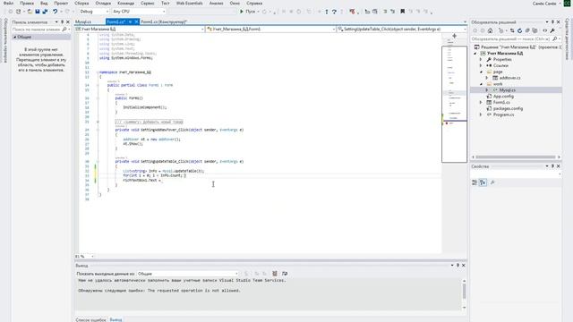
Task: Select packages.config in Solution Explorer
Action: [x=508, y=108]
